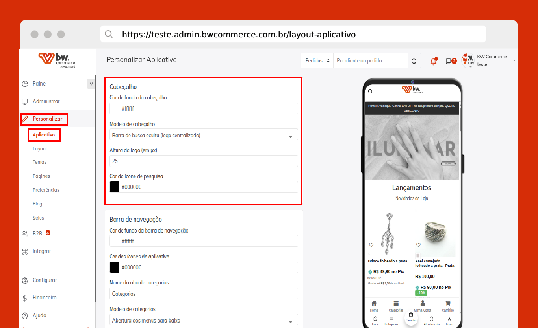This screenshot has width=538, height=328.
Task: Click the white Cor de fundo do cabeçalho swatch
Action: point(115,108)
